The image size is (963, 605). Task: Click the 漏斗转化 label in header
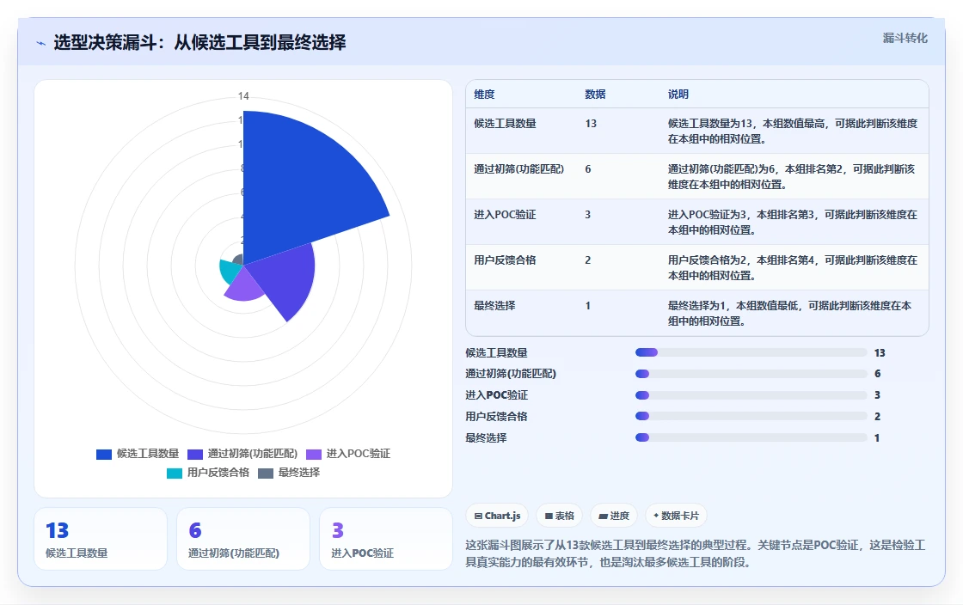pos(905,38)
